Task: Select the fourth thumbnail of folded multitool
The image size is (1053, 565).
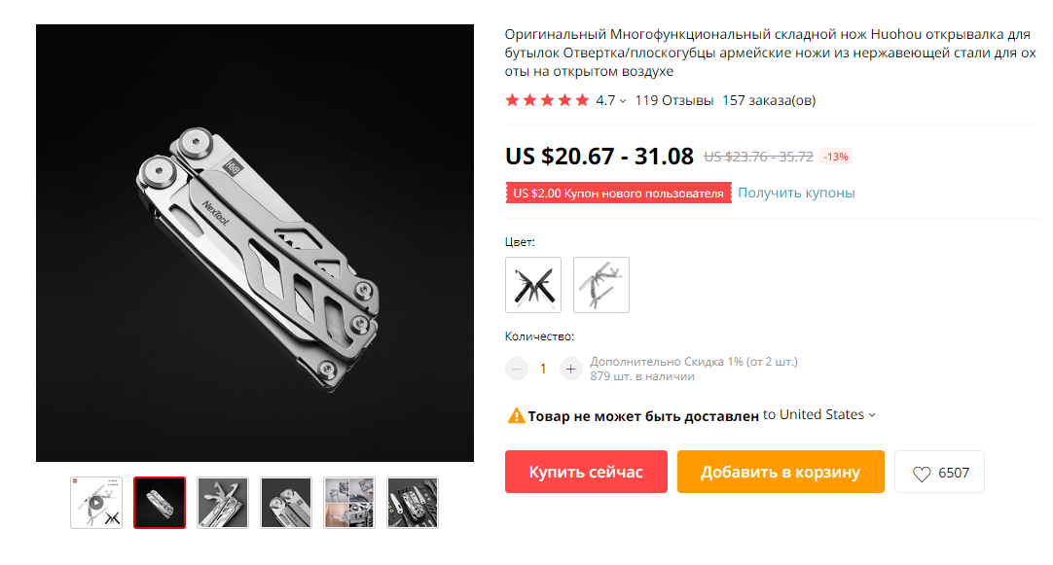Action: (x=286, y=503)
